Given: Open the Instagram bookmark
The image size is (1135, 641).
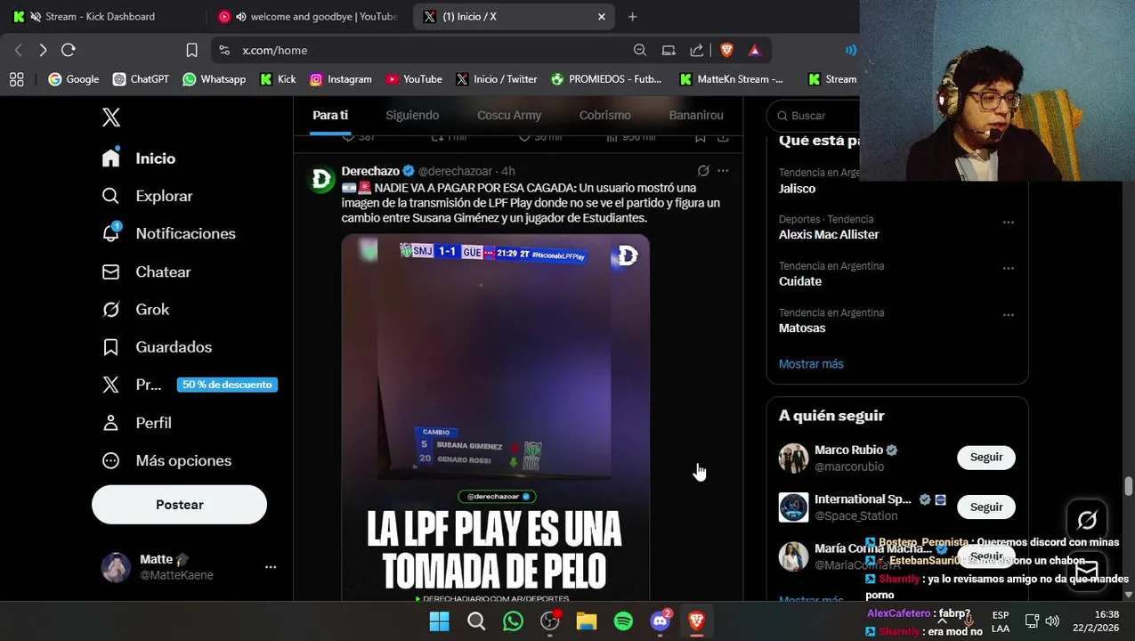Looking at the screenshot, I should 340,79.
